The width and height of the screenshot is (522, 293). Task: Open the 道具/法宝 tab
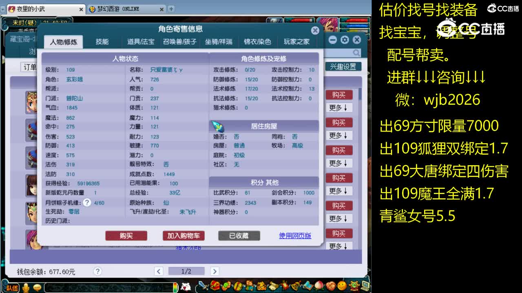coord(141,42)
